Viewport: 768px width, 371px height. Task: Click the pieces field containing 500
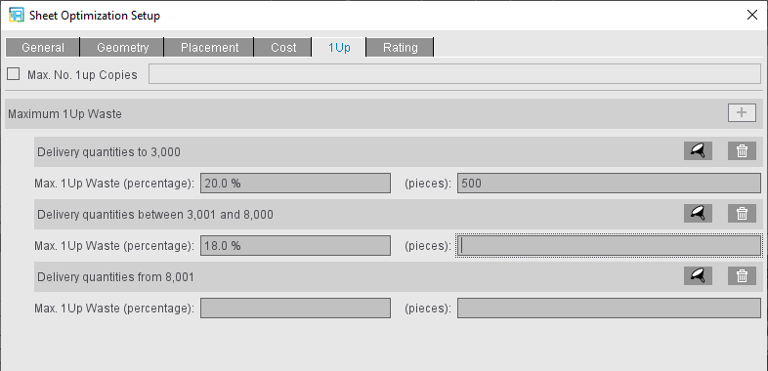point(610,183)
